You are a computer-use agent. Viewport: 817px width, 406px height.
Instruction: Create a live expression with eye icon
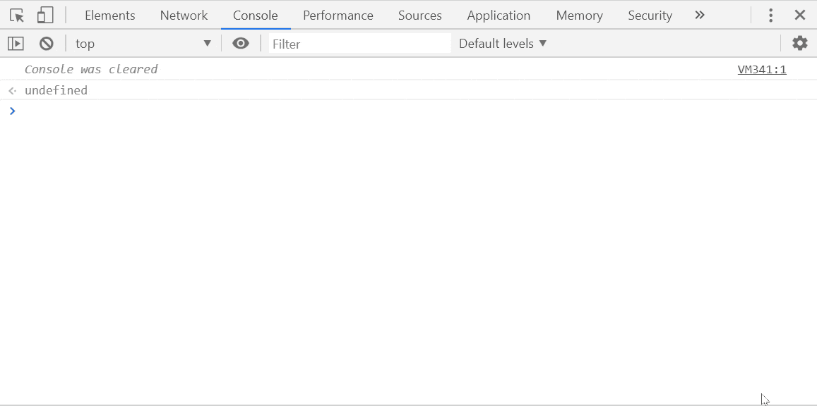click(x=241, y=44)
